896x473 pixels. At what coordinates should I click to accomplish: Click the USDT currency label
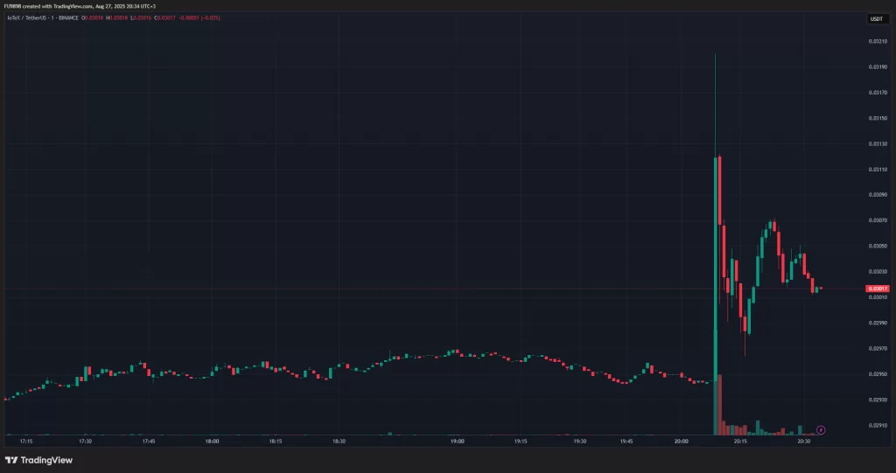[x=877, y=19]
